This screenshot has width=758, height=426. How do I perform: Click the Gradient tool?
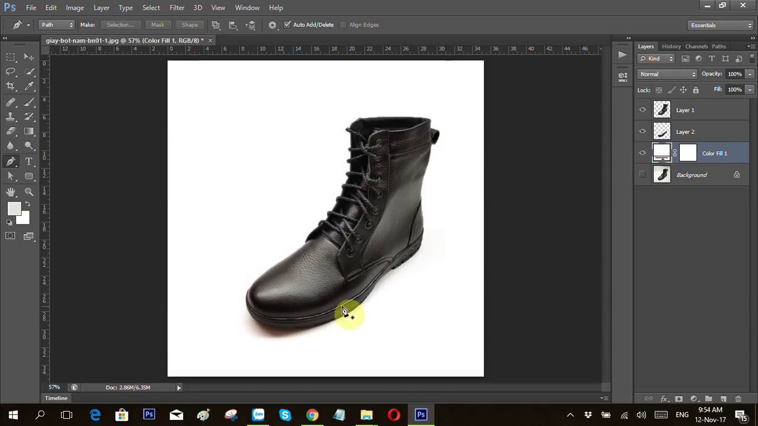point(29,131)
